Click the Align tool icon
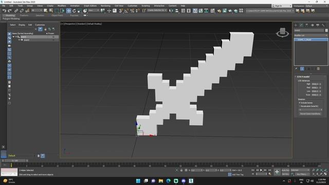The width and height of the screenshot is (329, 185). click(x=177, y=11)
